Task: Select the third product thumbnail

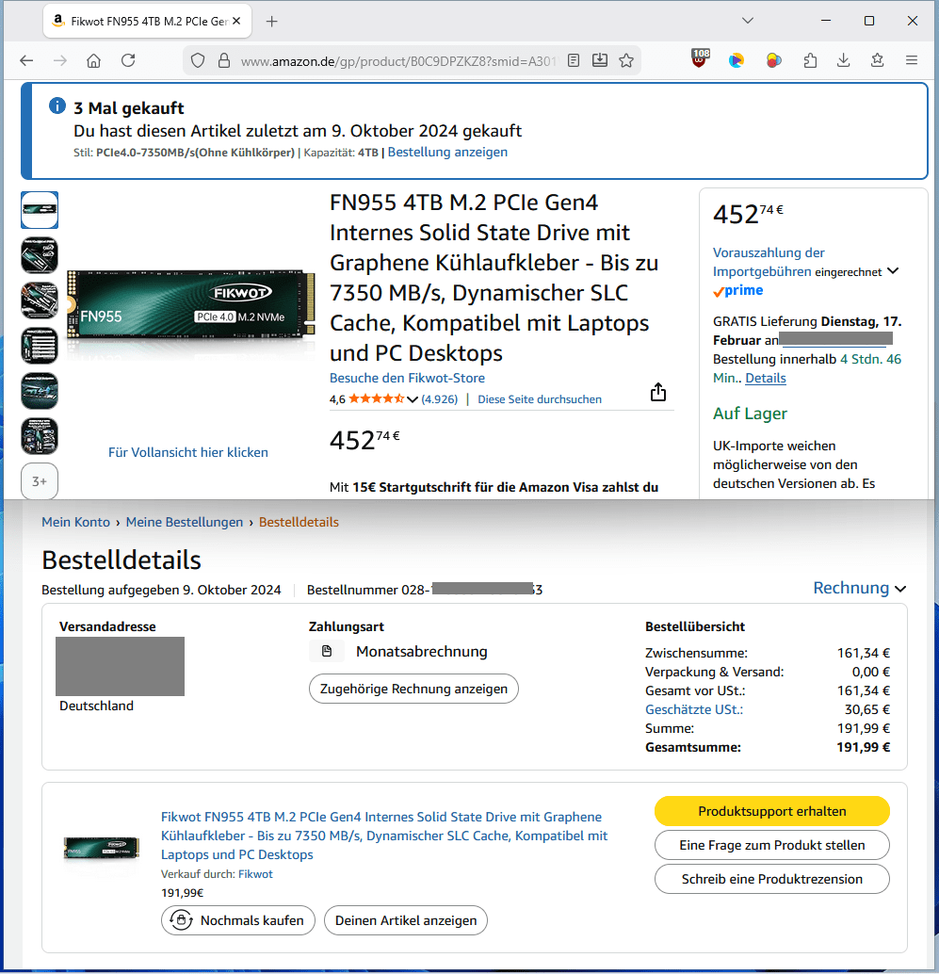Action: 40,300
